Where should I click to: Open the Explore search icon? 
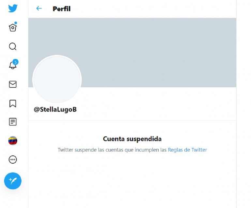13,47
